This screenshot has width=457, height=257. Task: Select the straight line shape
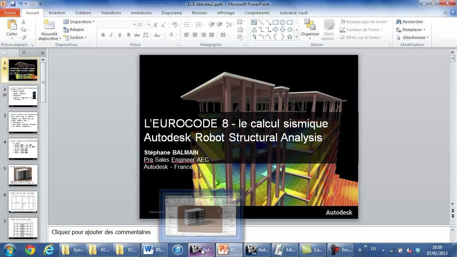click(x=261, y=22)
